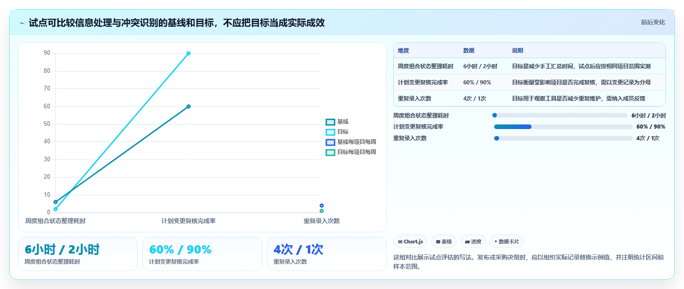Click the 目标 data point at 90
684x289 pixels.
click(x=189, y=53)
